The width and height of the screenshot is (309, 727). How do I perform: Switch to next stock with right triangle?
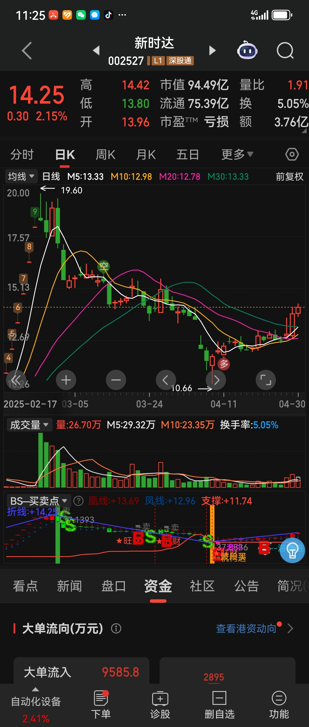point(213,50)
